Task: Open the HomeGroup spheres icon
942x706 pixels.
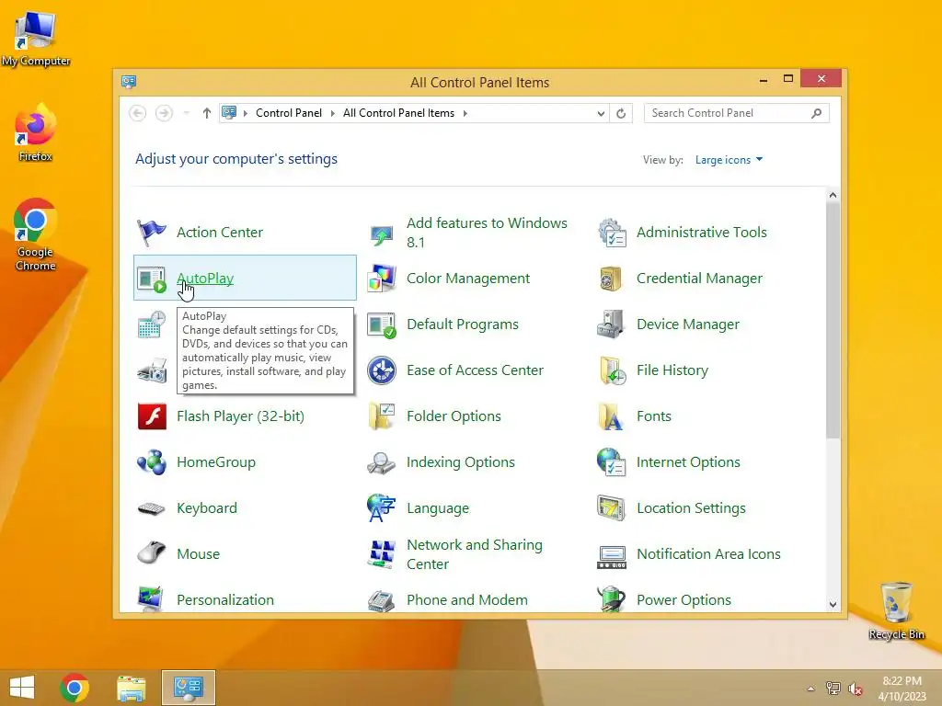Action: 152,462
